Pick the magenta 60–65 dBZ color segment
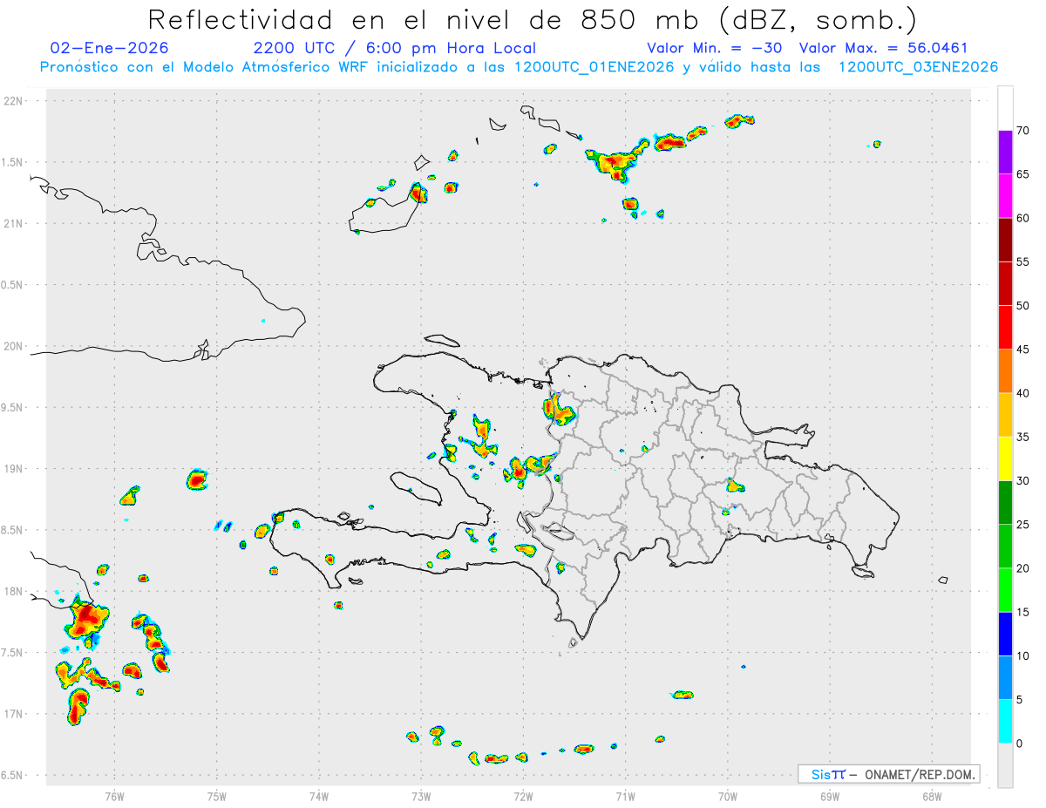 [x=1005, y=196]
